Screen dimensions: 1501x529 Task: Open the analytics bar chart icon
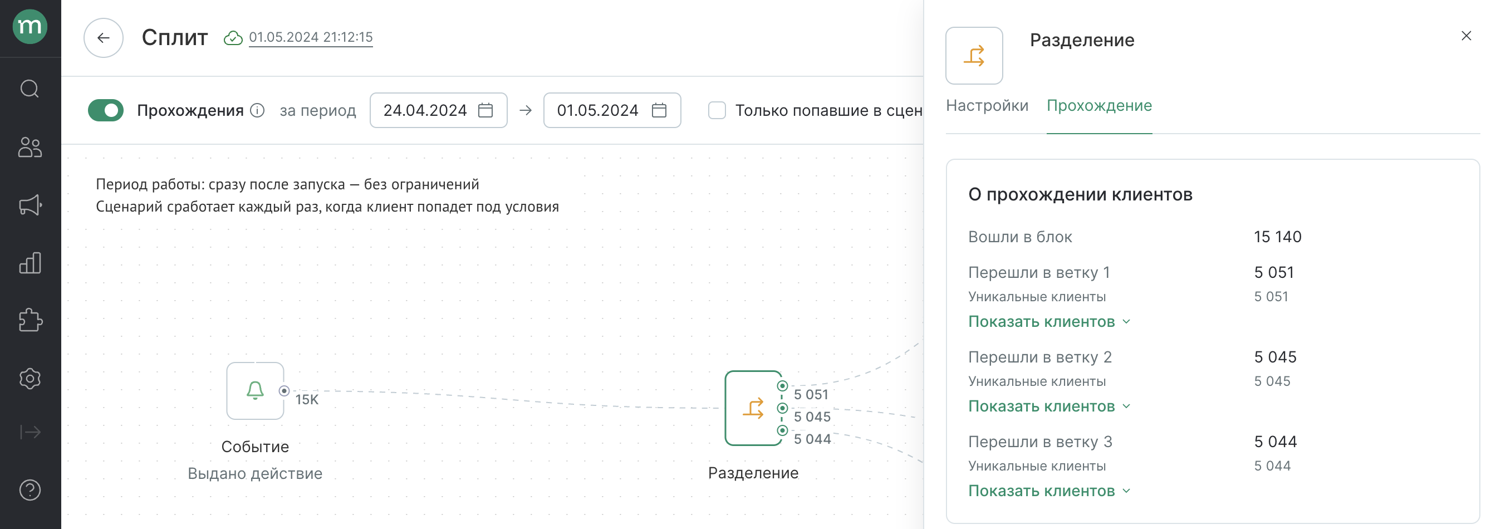[30, 263]
